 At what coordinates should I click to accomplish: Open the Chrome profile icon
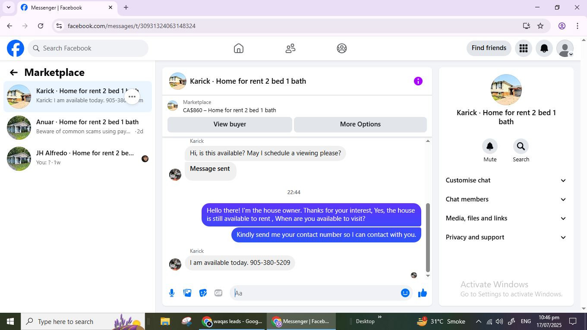coord(562,26)
